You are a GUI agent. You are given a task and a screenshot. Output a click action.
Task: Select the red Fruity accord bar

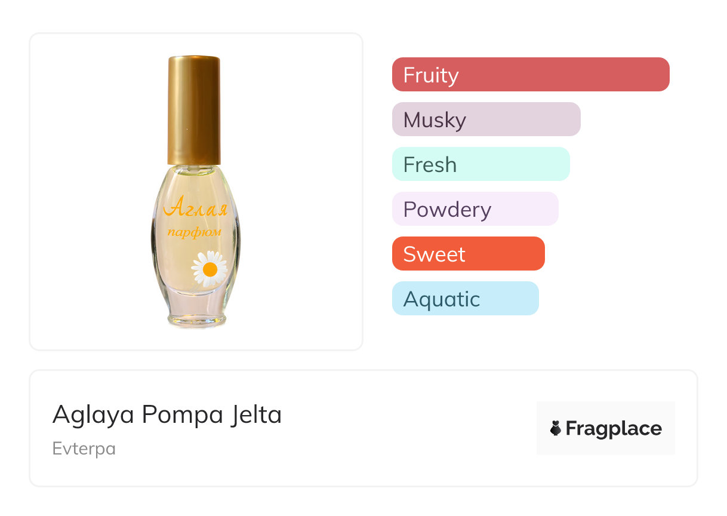point(530,75)
